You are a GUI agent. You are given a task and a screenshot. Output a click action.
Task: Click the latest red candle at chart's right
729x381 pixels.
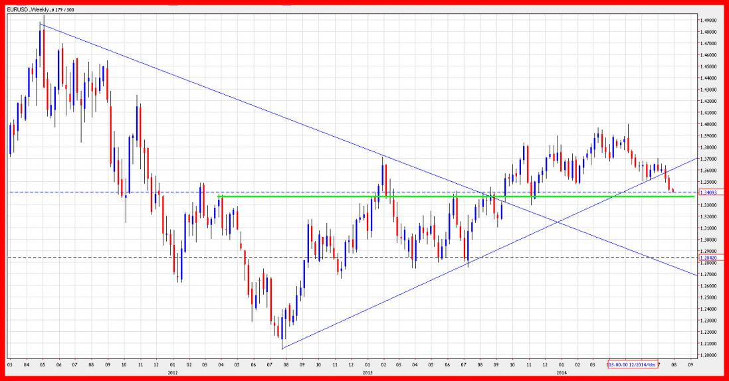click(673, 191)
